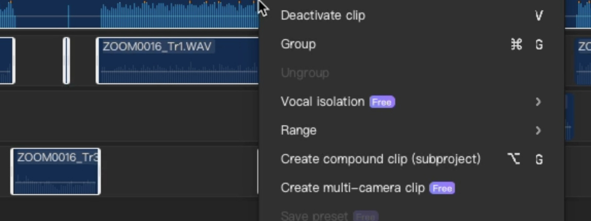
Task: Select Range from the context menu
Action: pos(298,130)
